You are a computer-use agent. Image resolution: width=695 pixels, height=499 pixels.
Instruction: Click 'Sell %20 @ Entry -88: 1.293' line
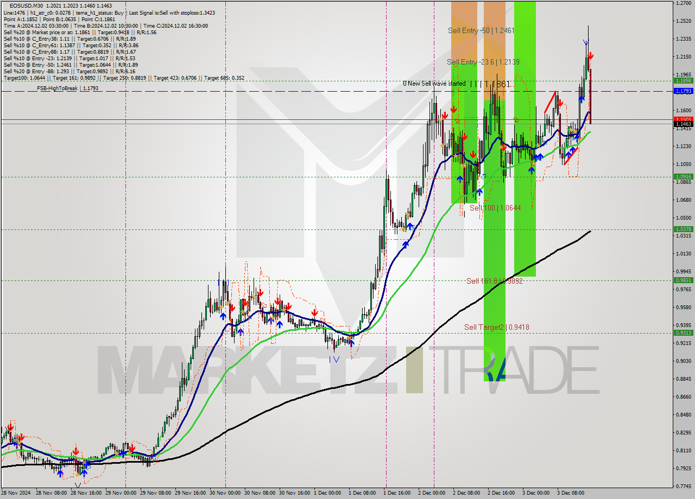pos(69,72)
